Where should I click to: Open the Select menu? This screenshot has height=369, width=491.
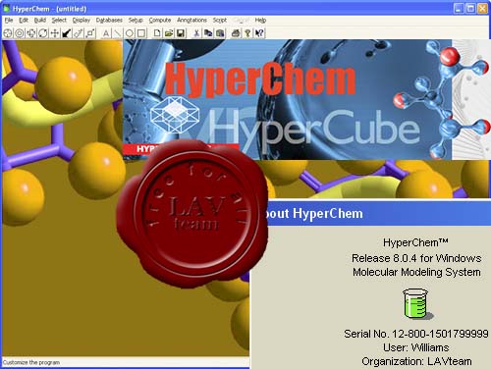coord(59,21)
